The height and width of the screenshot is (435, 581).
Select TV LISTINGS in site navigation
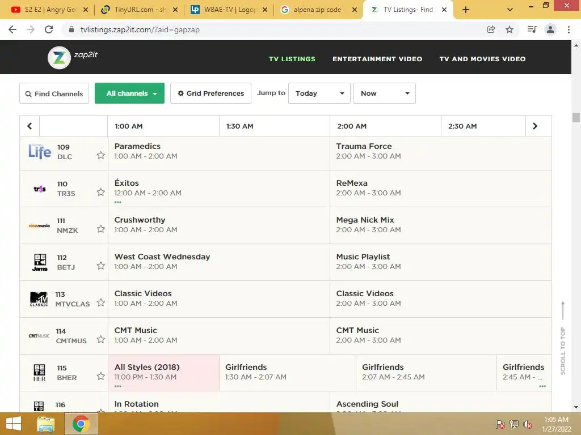click(x=292, y=59)
